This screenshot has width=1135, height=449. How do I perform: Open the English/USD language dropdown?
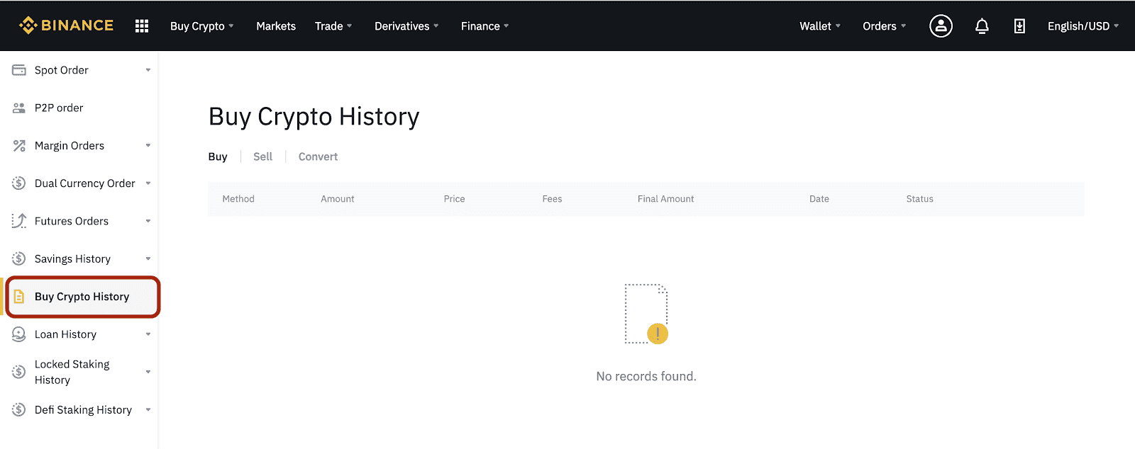(1083, 26)
